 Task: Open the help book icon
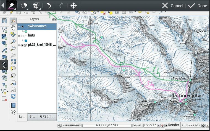pos(13,105)
